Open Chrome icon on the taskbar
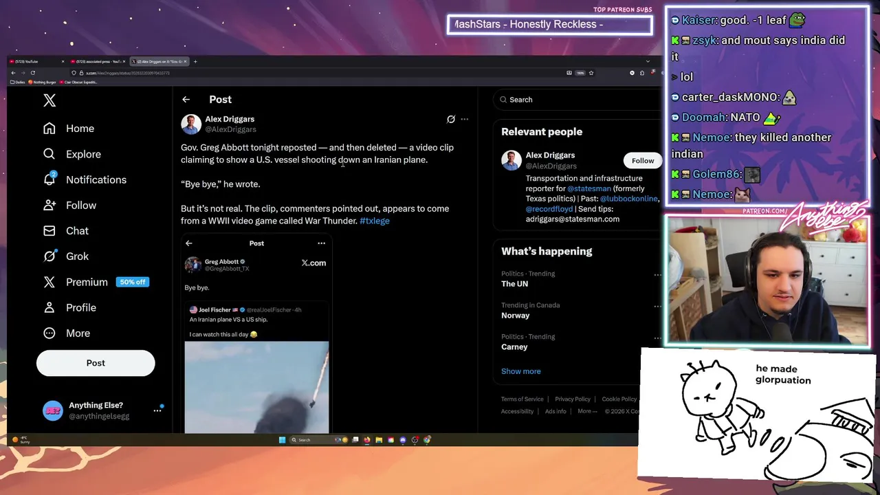880x495 pixels. 427,440
